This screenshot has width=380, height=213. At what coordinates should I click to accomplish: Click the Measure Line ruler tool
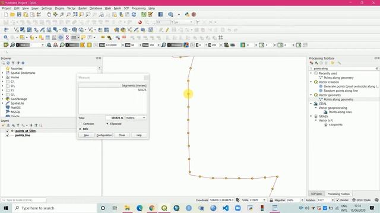(x=74, y=37)
